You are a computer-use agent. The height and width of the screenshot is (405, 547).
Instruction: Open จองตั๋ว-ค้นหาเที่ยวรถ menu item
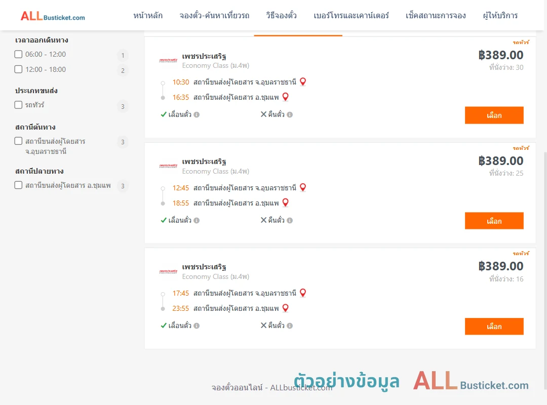[x=215, y=15]
